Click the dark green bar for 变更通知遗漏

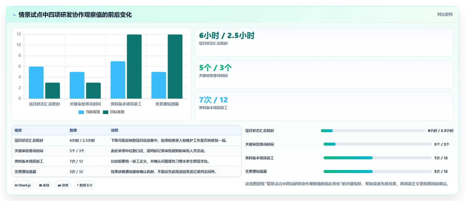pos(175,66)
